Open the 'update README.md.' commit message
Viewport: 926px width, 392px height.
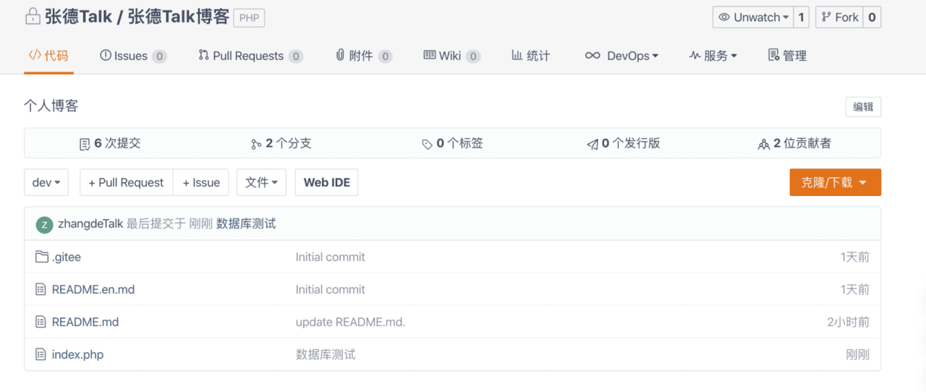point(350,322)
